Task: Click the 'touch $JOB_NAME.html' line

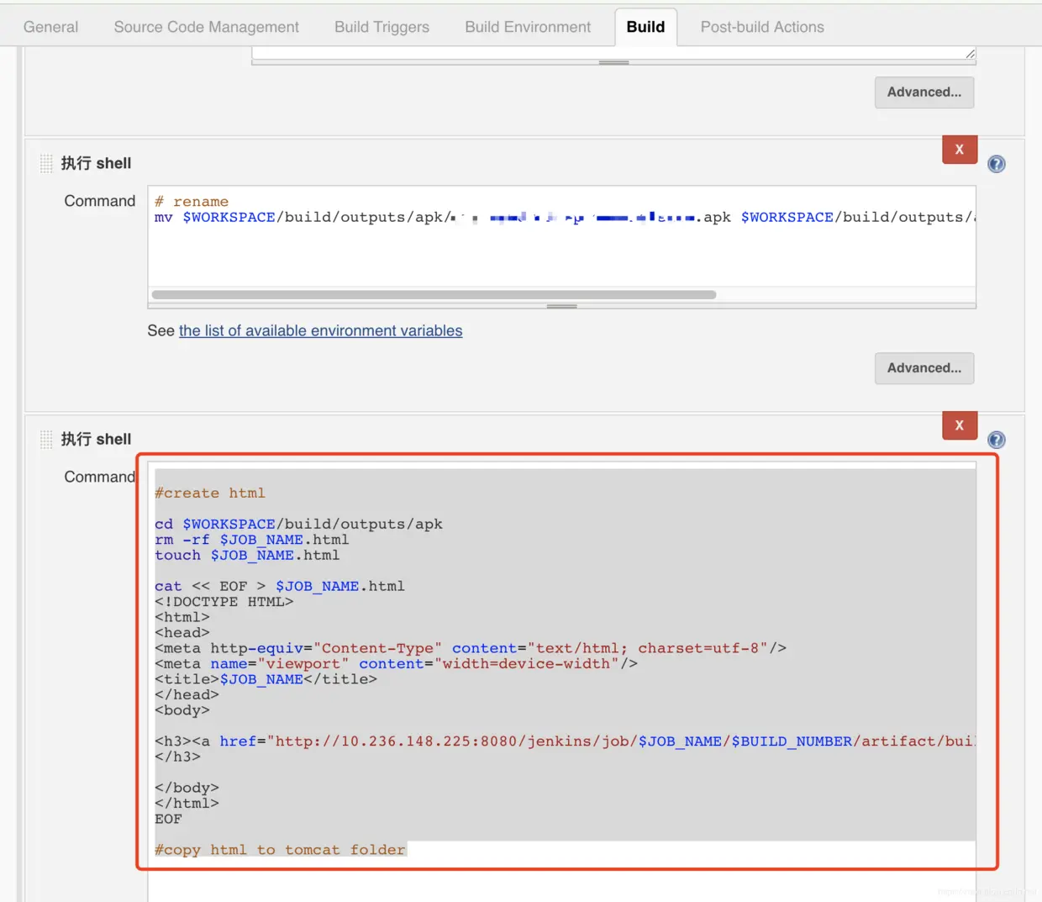Action: 247,556
